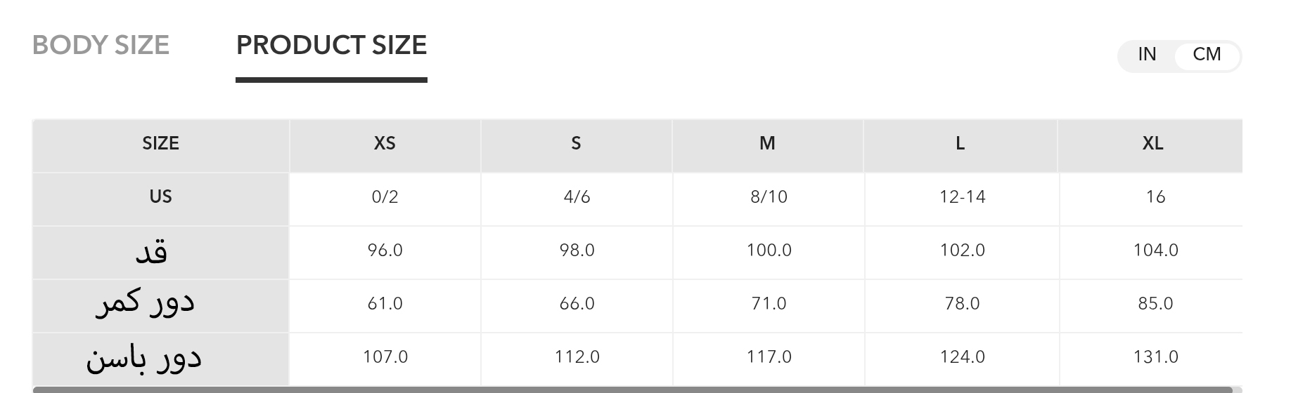Click the horizontal scrollbar under the table

coord(633,389)
